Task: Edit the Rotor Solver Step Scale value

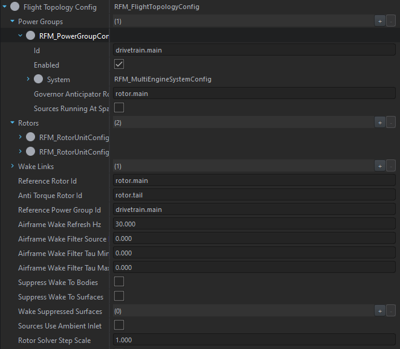Action: click(x=254, y=340)
